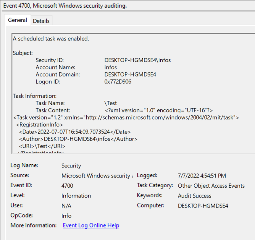The width and height of the screenshot is (255, 240).
Task: Click the Logged: field label
Action: pyautogui.click(x=147, y=175)
